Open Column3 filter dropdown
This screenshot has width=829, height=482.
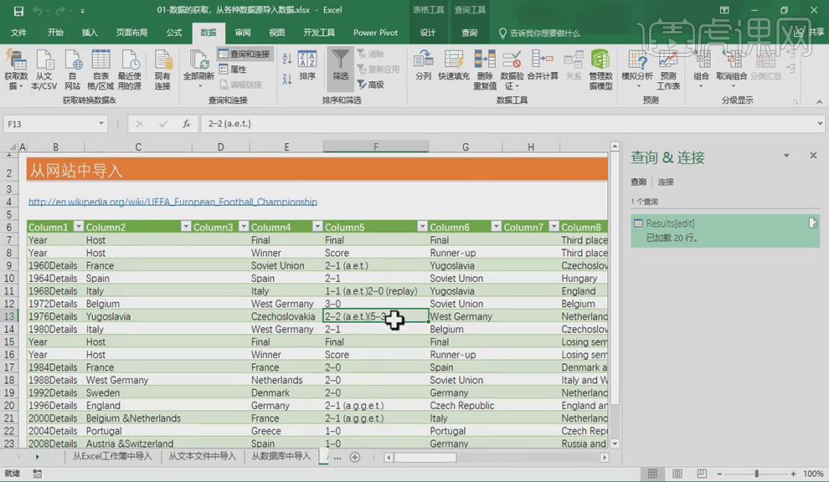click(x=244, y=227)
